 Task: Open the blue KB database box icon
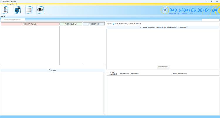point(17,10)
